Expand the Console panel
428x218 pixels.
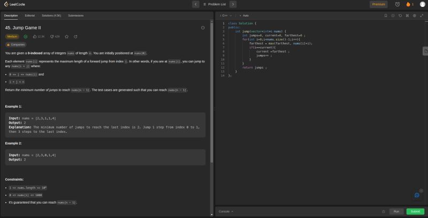(x=226, y=212)
